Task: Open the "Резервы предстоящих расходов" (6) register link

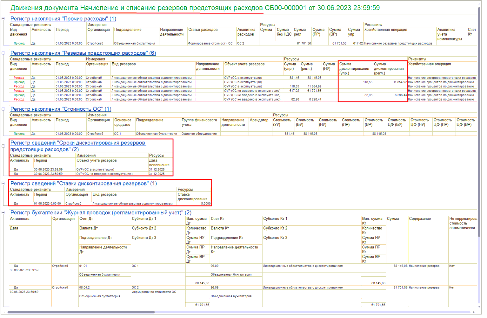Action: 83,53
